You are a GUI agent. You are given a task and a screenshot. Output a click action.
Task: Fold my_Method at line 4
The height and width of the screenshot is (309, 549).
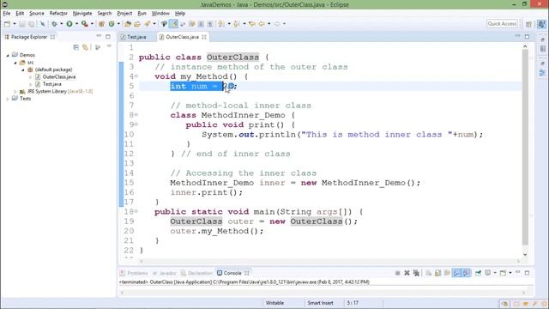[x=136, y=76]
